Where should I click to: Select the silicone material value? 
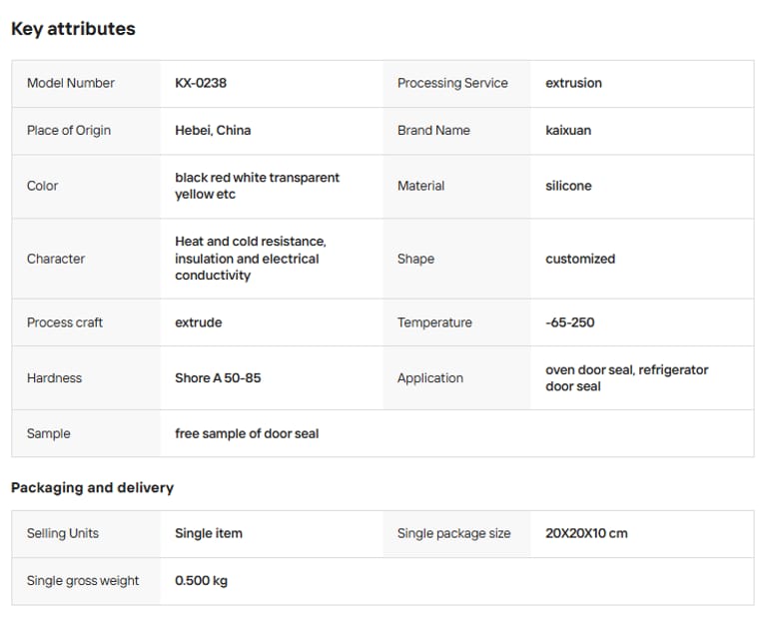(x=568, y=186)
